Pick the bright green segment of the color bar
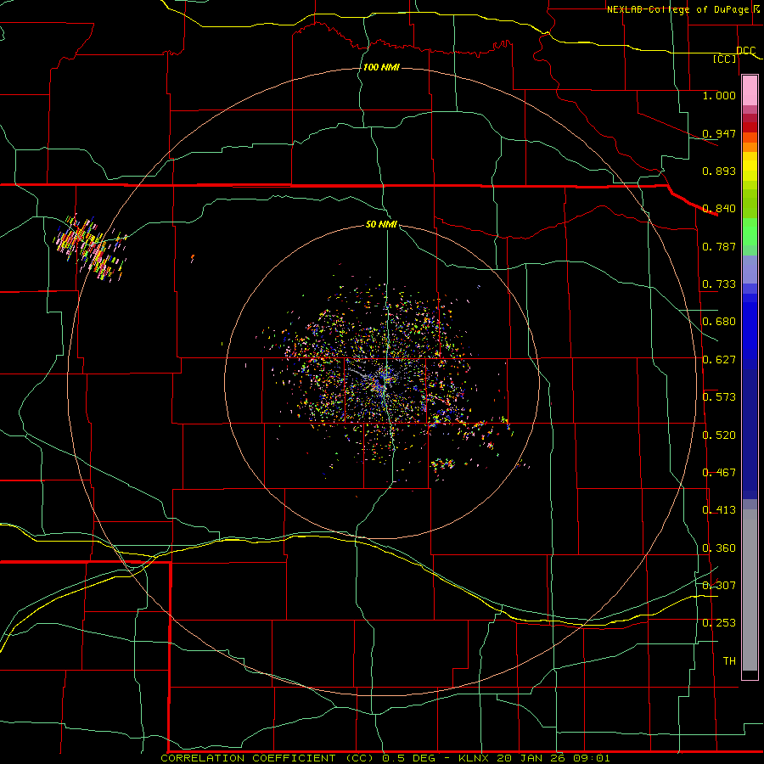The image size is (764, 764). pos(750,232)
